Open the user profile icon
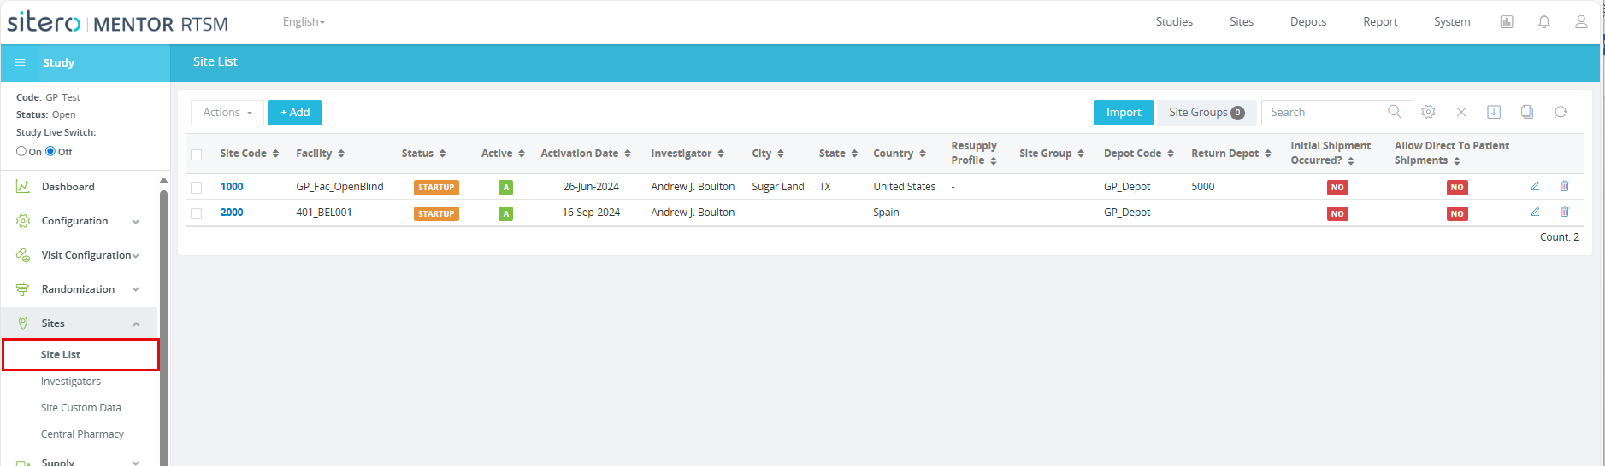This screenshot has width=1605, height=466. 1581,21
